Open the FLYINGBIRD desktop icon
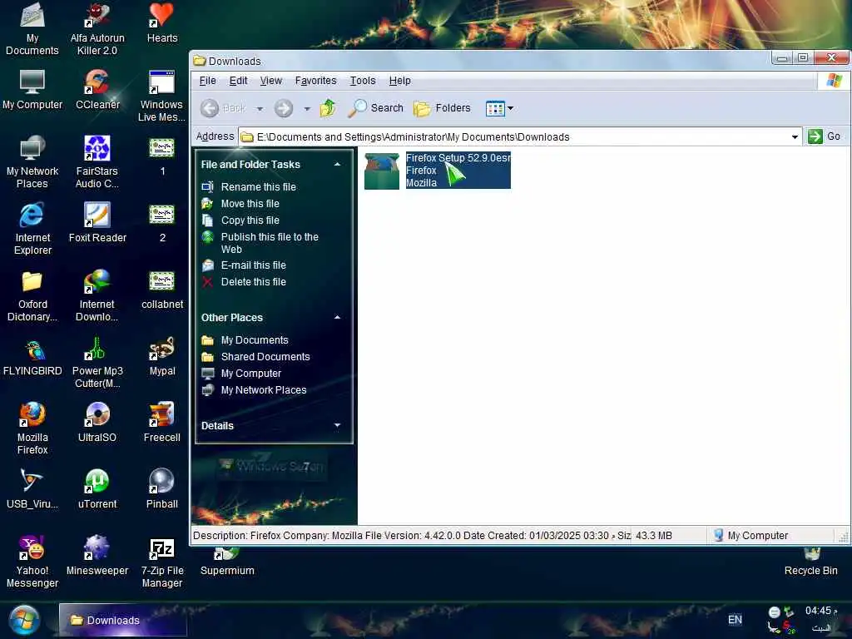This screenshot has height=639, width=852. pyautogui.click(x=32, y=357)
